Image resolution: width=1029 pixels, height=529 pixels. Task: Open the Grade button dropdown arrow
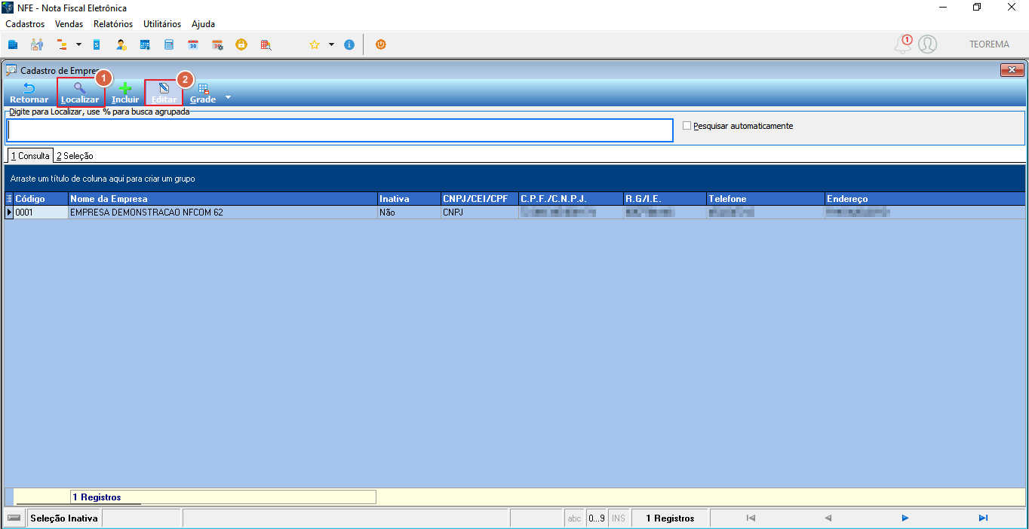(229, 97)
